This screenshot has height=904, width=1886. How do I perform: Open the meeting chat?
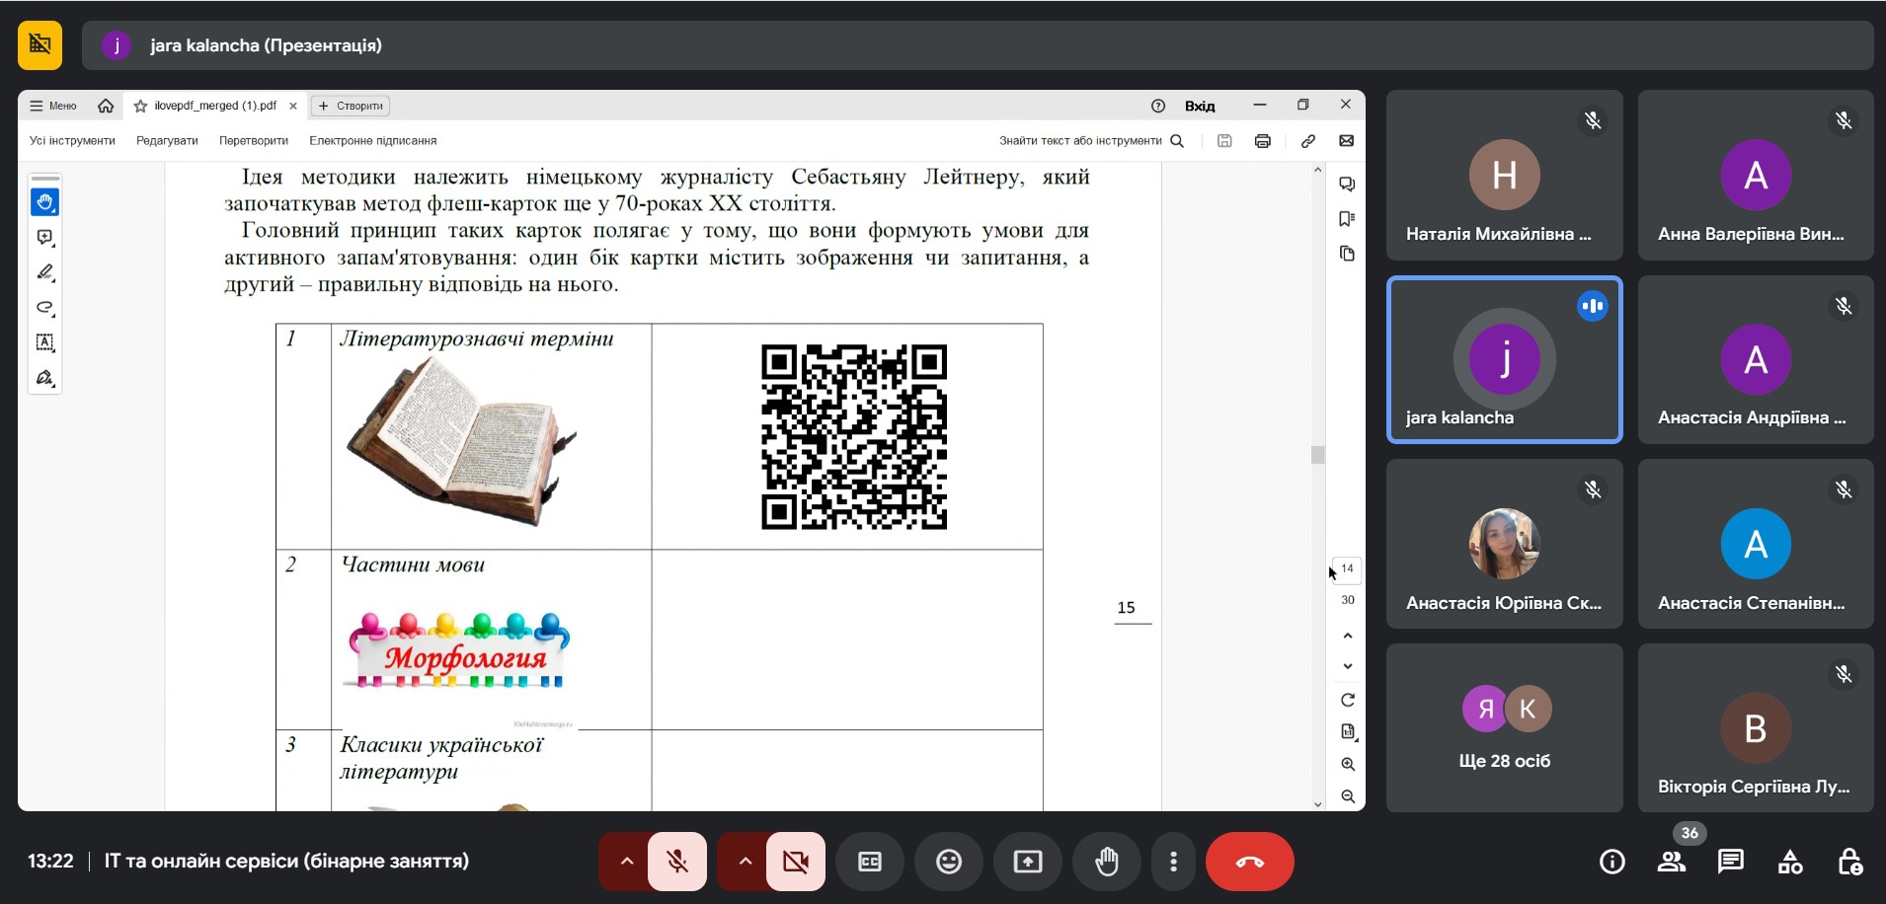pyautogui.click(x=1731, y=862)
